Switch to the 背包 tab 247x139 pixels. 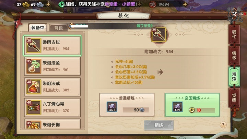tap(58, 28)
